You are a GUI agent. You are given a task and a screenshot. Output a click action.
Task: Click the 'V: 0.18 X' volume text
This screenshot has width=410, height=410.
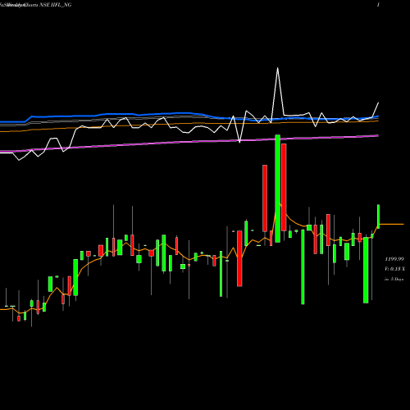point(394,269)
